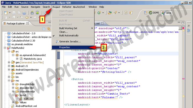Screen dimensions: 193x108
Task: Select the assets folder
Action: [19, 73]
